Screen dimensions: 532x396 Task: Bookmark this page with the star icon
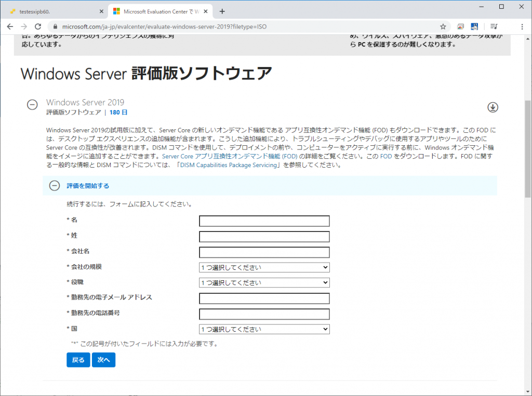tap(443, 26)
